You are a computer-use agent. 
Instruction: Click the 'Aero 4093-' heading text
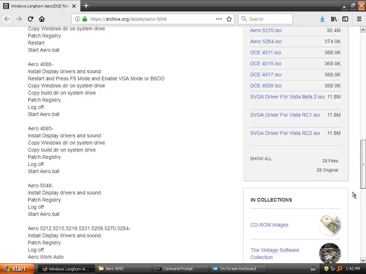[41, 128]
